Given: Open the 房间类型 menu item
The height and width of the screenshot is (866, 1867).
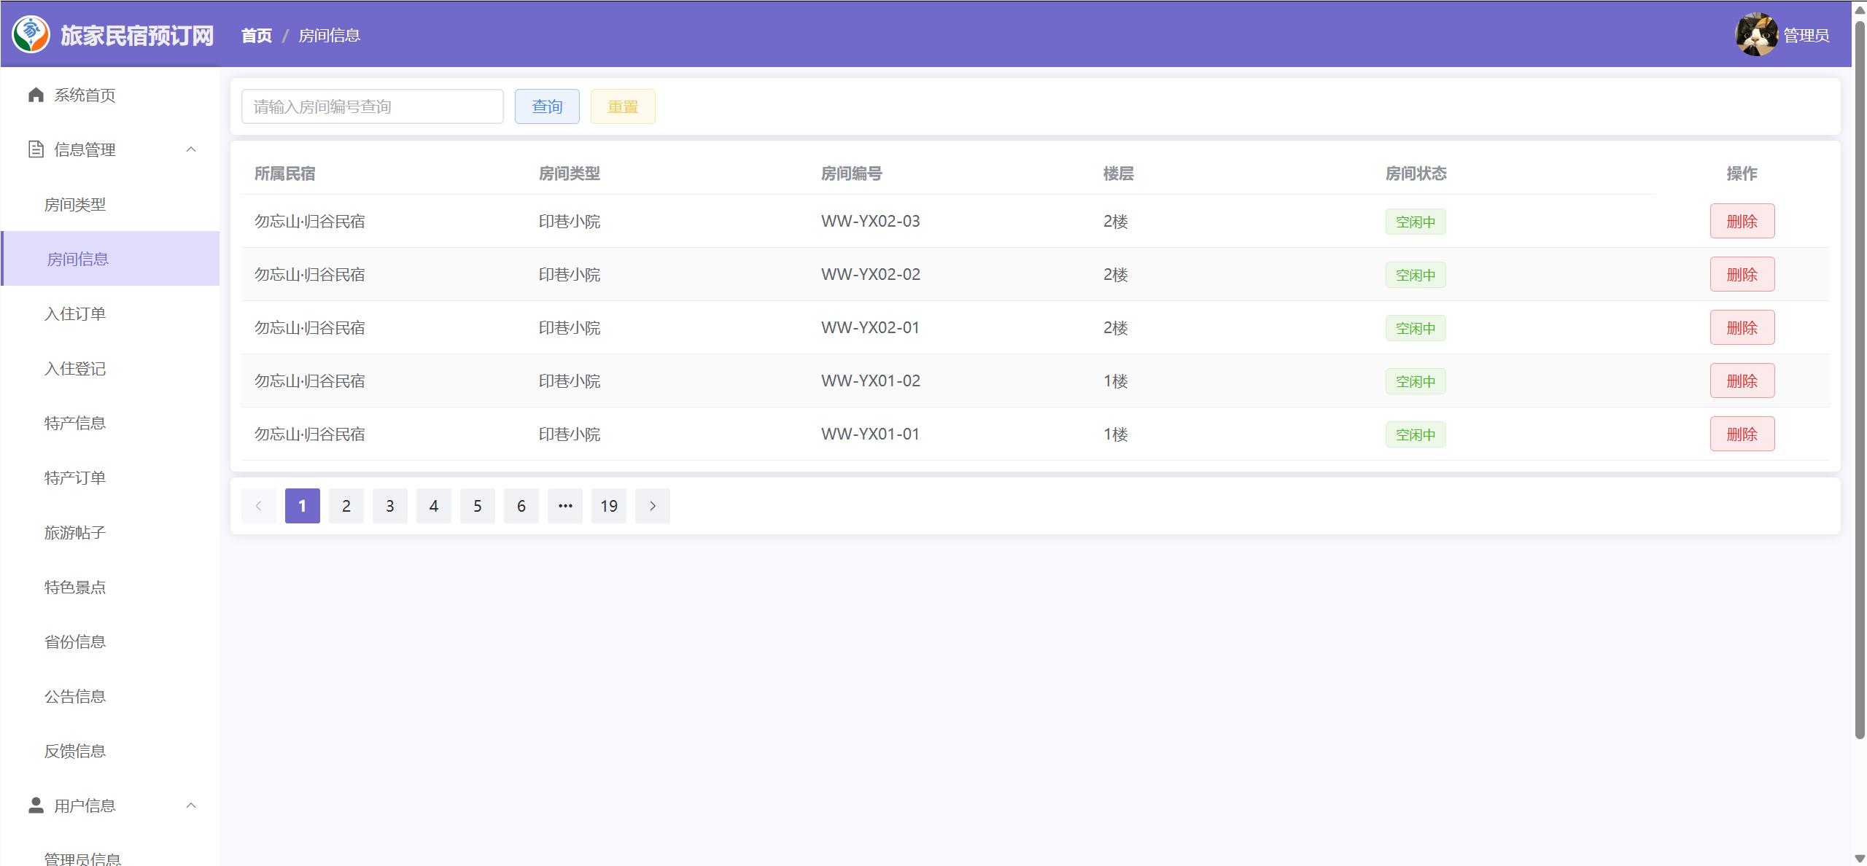Looking at the screenshot, I should click(75, 205).
